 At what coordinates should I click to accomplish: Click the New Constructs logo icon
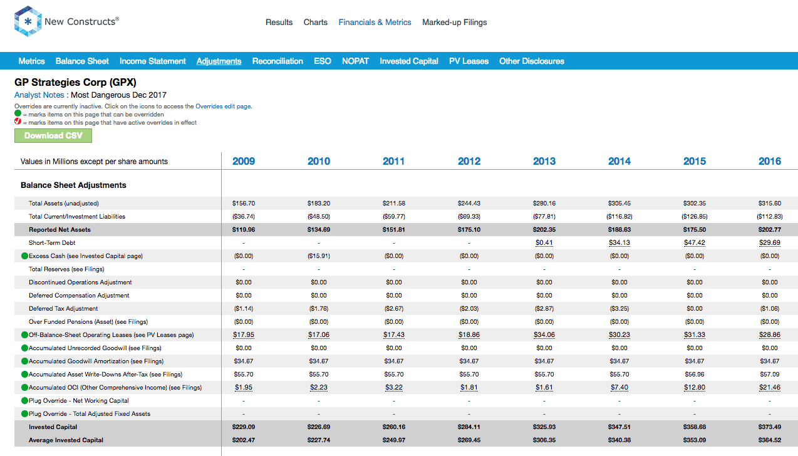pyautogui.click(x=28, y=21)
